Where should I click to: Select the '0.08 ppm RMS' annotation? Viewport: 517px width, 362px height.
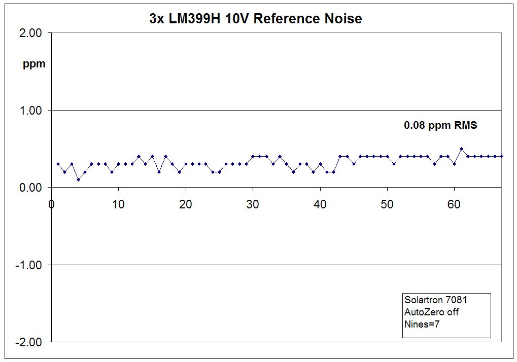coord(440,125)
